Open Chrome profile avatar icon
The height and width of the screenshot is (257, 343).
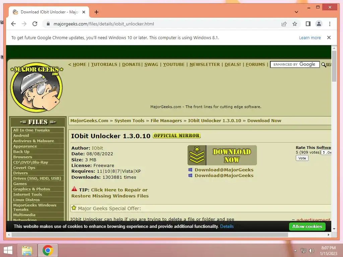(319, 24)
